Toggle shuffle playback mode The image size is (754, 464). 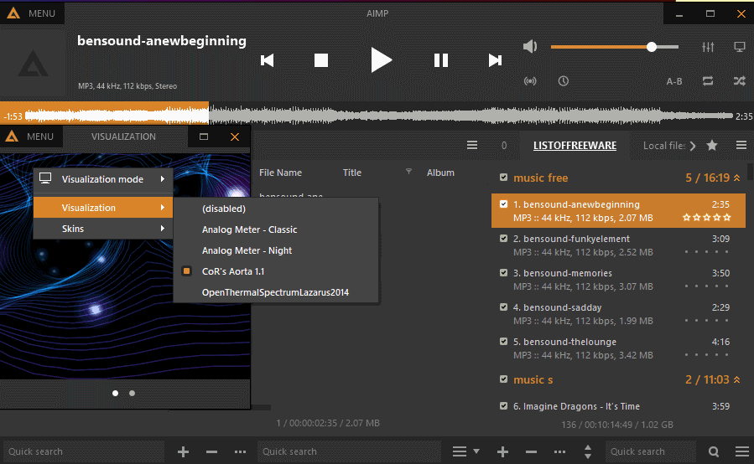point(740,81)
